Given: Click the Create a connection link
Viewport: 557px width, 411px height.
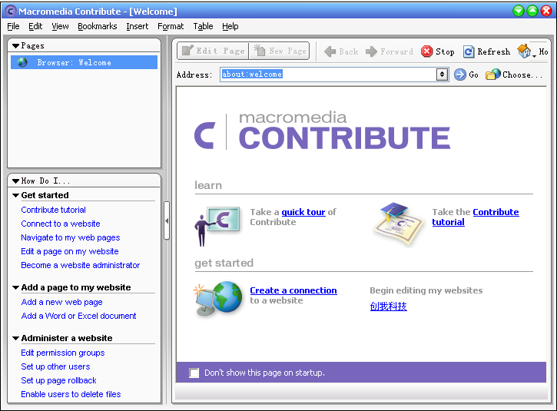Looking at the screenshot, I should tap(293, 290).
